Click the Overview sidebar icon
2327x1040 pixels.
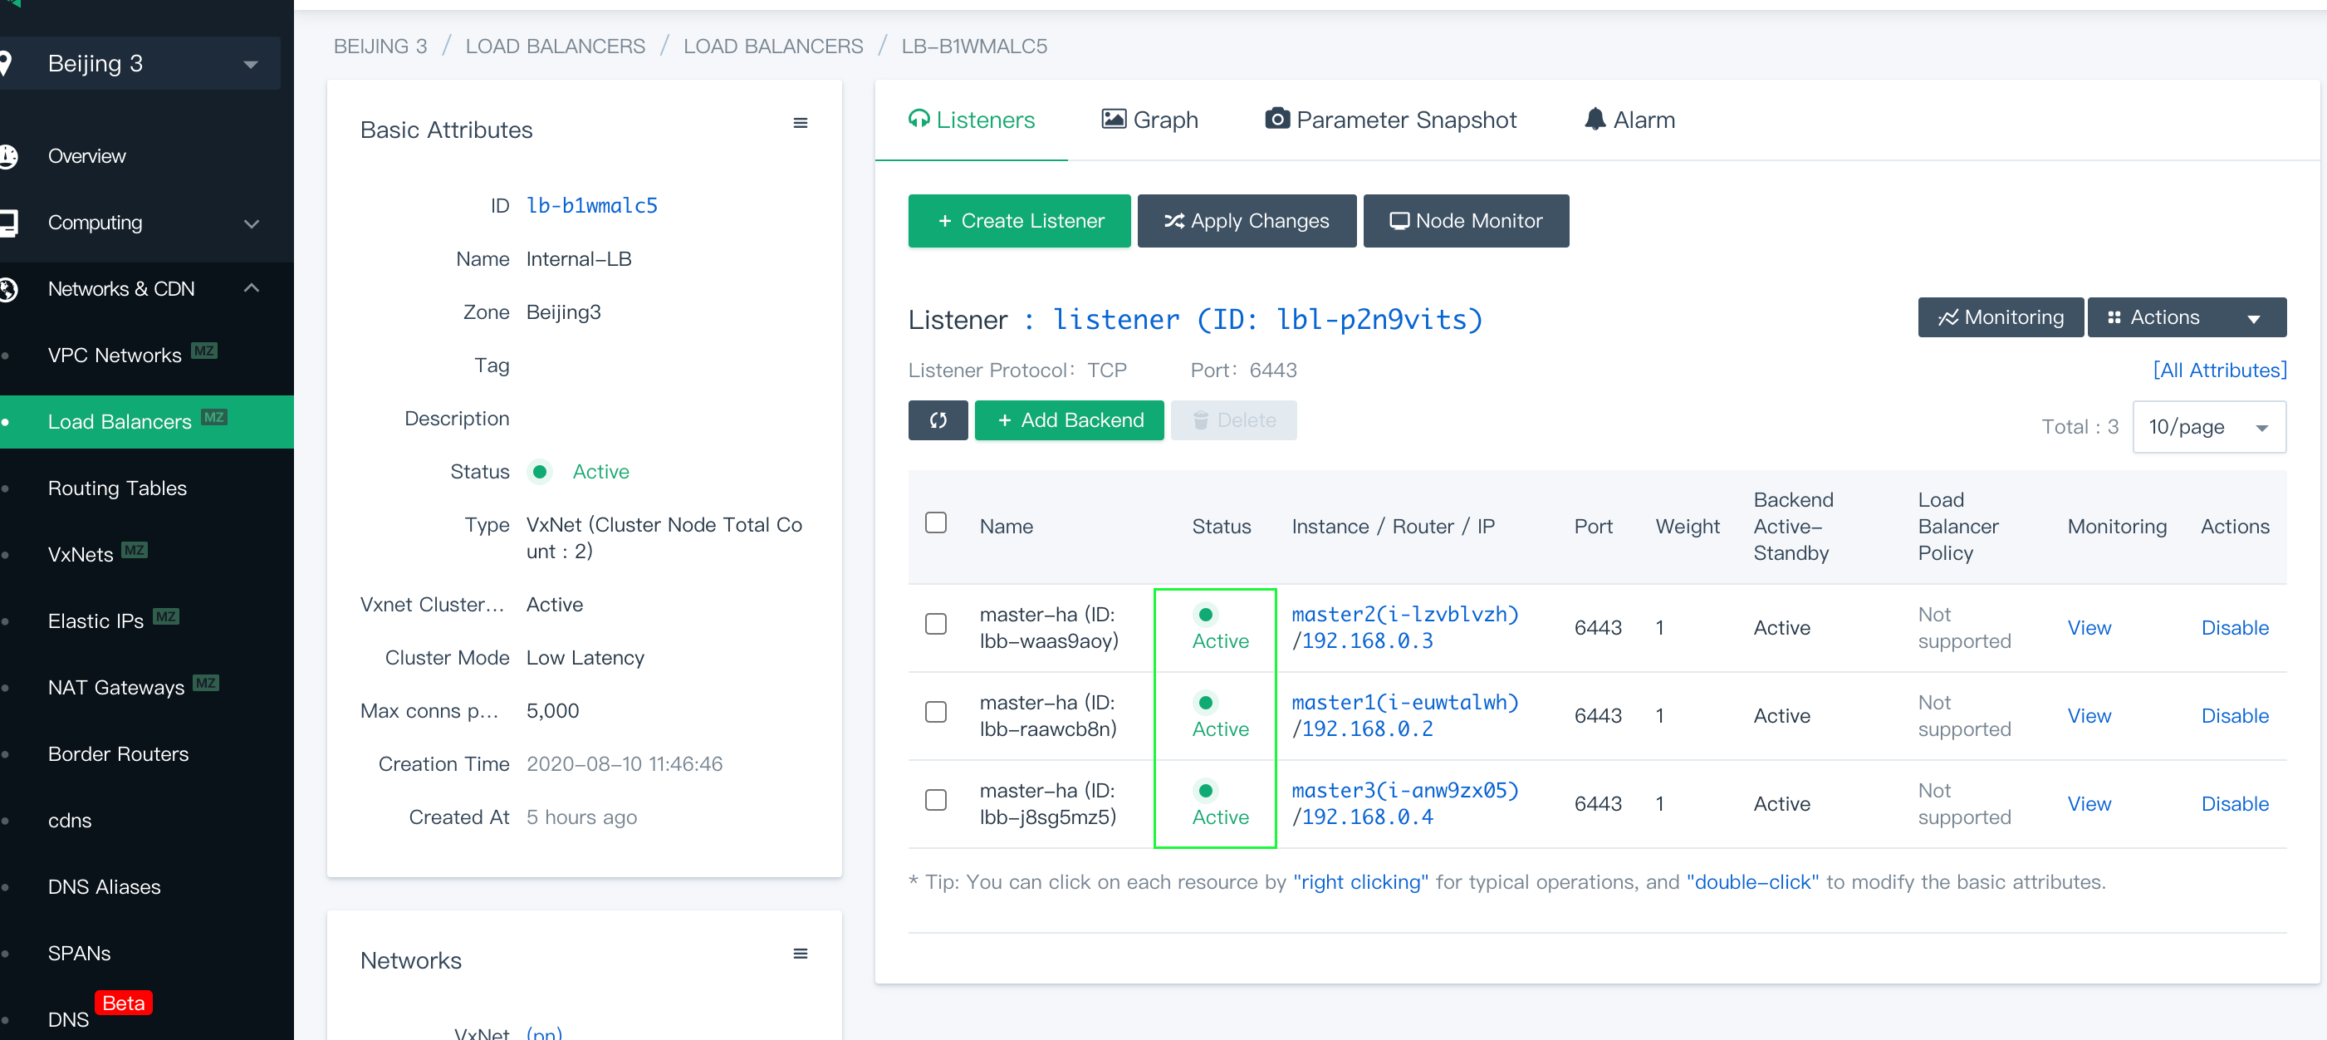9,156
